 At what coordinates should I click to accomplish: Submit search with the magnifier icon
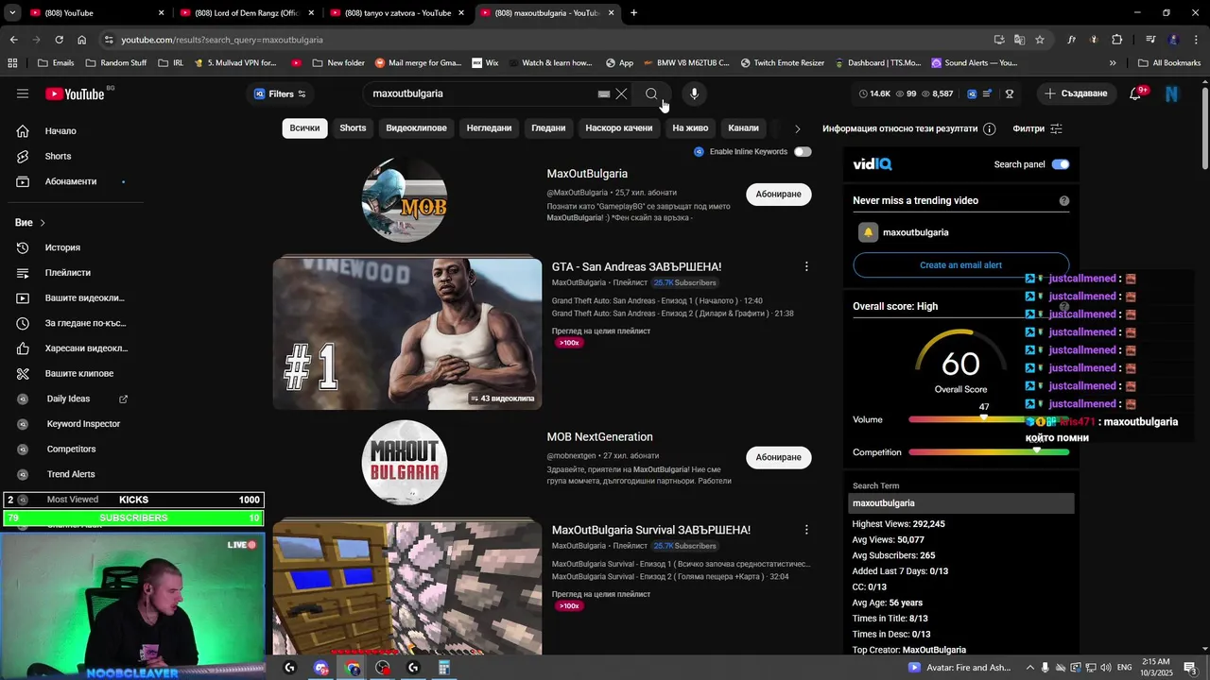click(651, 93)
